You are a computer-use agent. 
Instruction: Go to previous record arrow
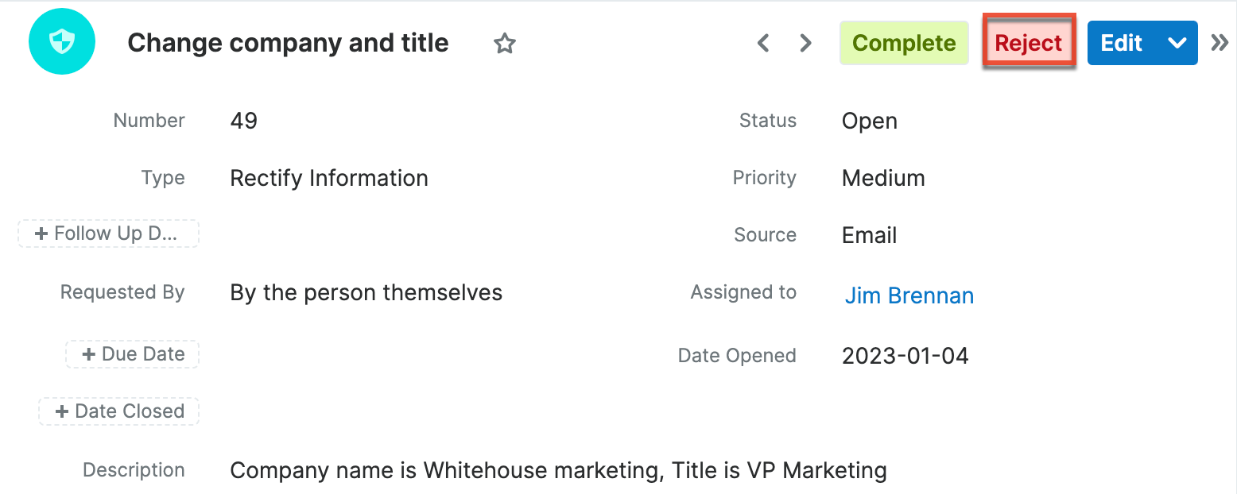coord(763,43)
